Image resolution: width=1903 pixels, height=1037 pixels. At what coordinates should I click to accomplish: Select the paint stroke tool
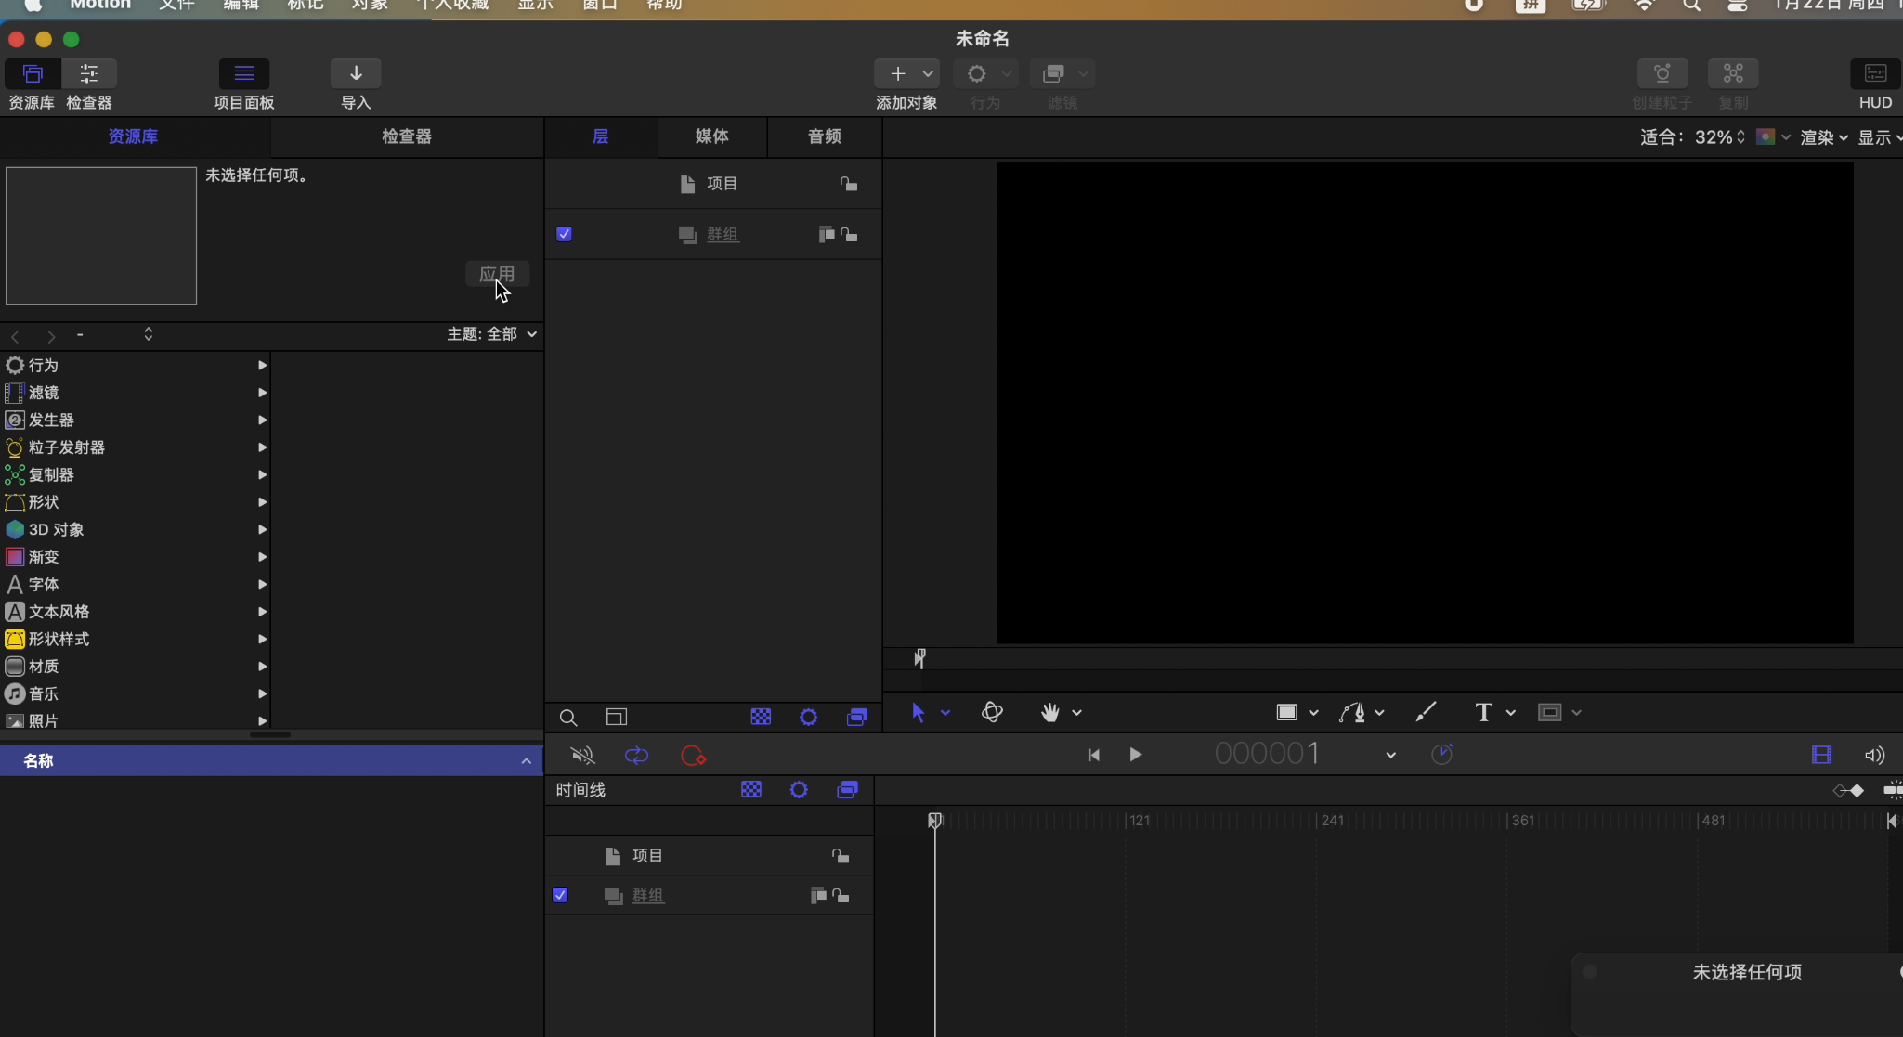1426,712
